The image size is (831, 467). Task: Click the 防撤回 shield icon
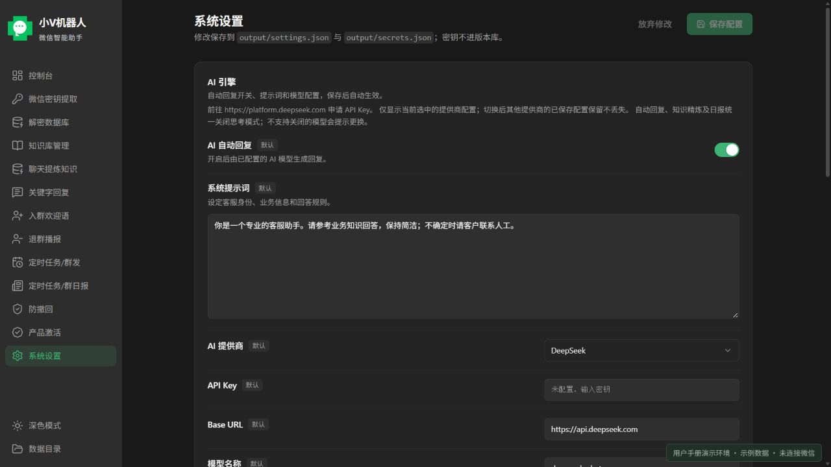(x=18, y=309)
